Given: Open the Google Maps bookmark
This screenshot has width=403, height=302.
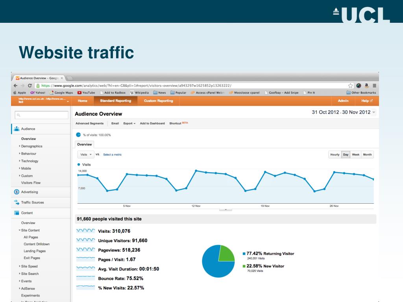Looking at the screenshot, I should (x=61, y=93).
